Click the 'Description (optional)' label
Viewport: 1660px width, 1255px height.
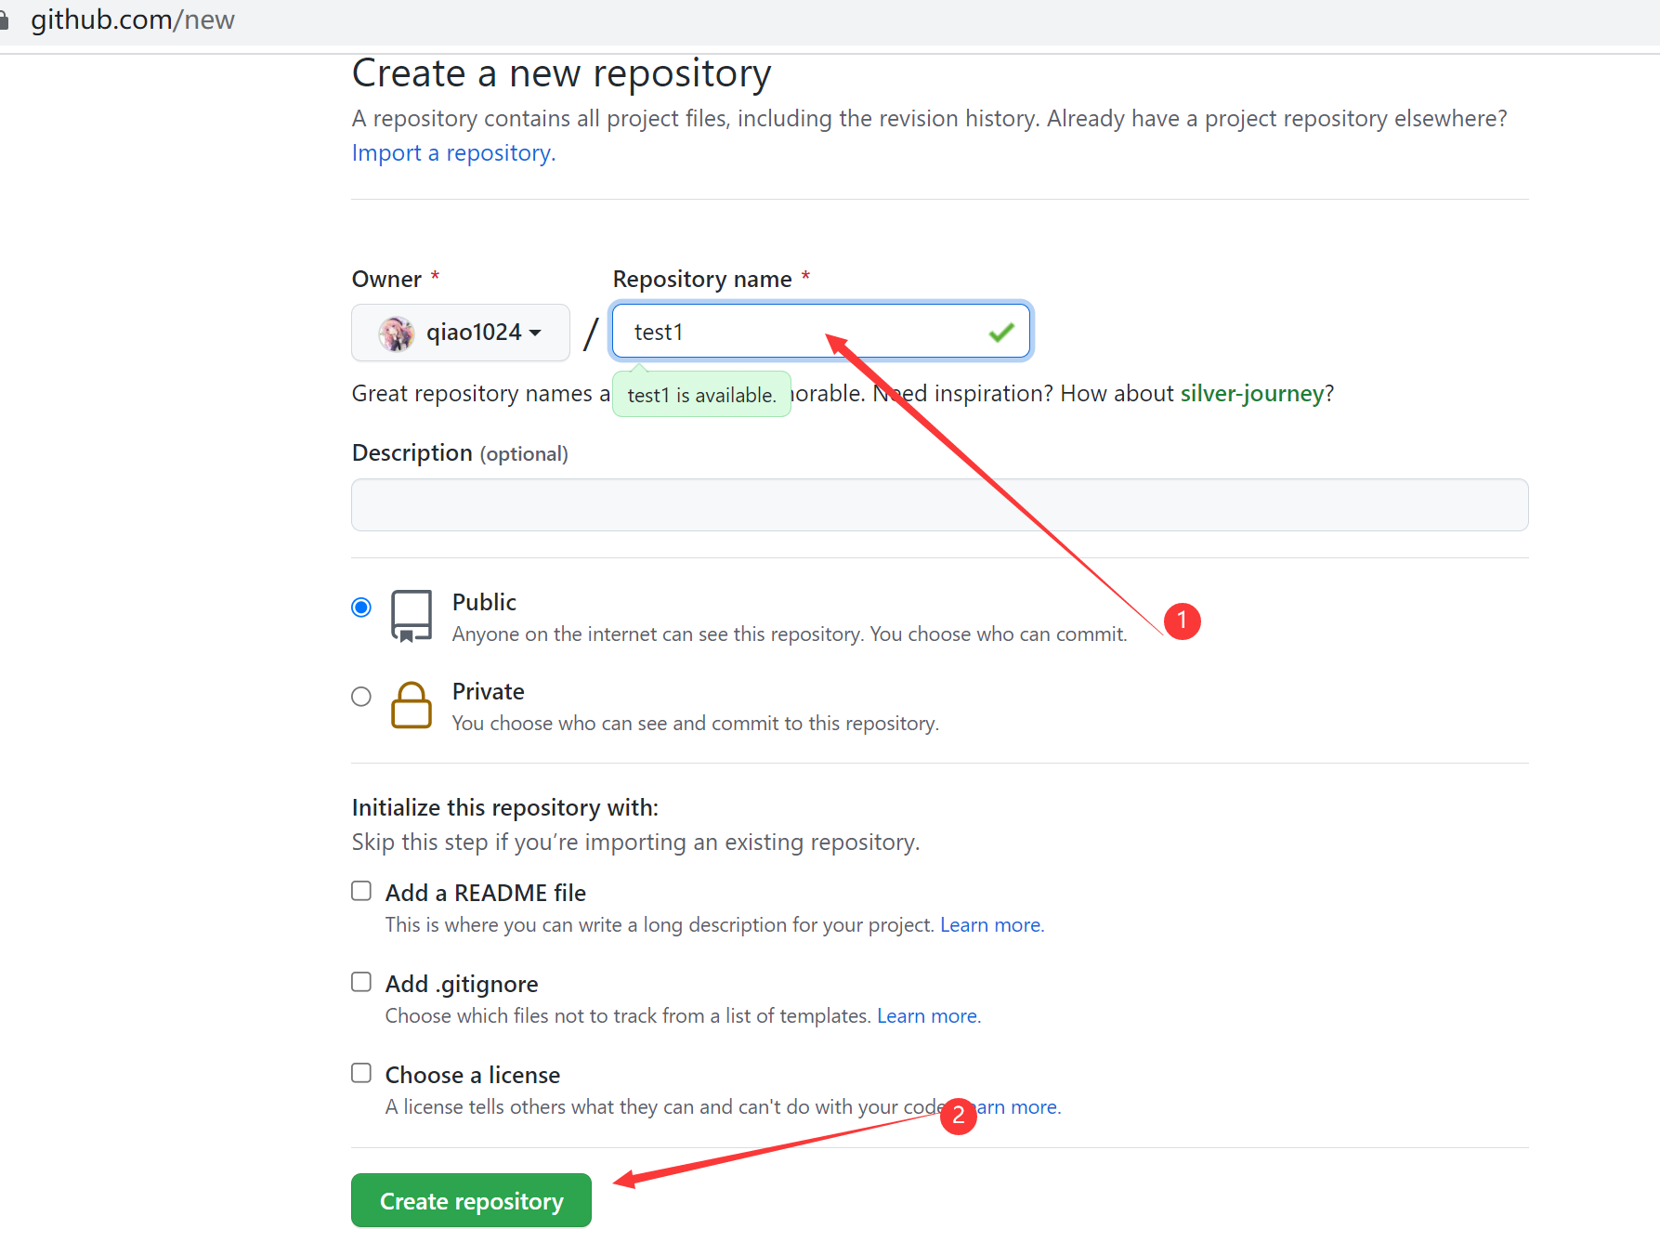(460, 453)
